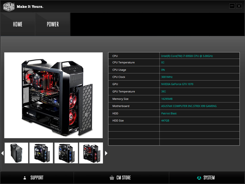
Task: Click the large MasterCase product image
Action: pyautogui.click(x=54, y=95)
